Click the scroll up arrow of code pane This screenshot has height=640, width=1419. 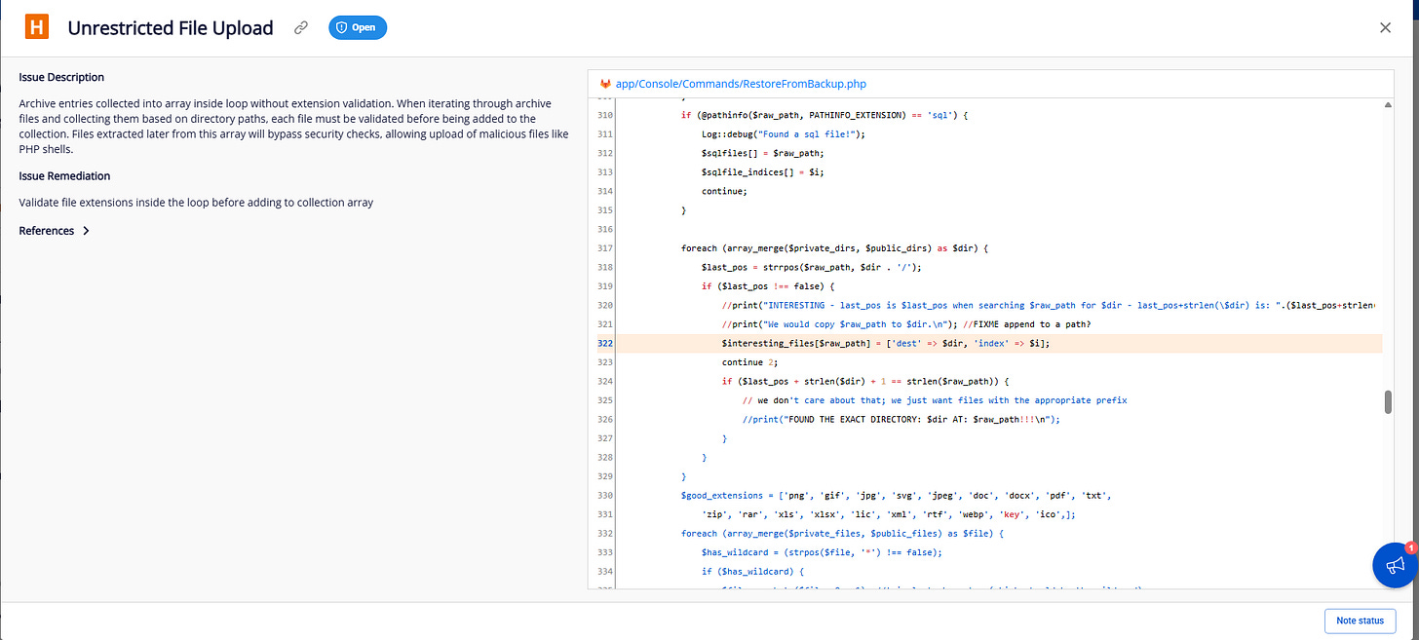pyautogui.click(x=1388, y=104)
